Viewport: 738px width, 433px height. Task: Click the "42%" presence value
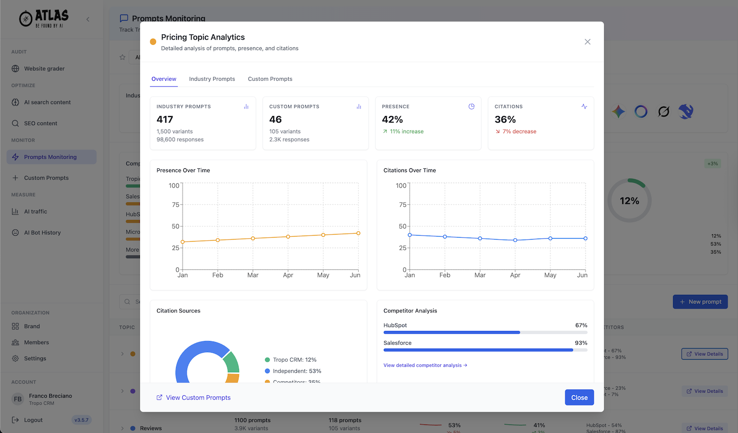392,120
